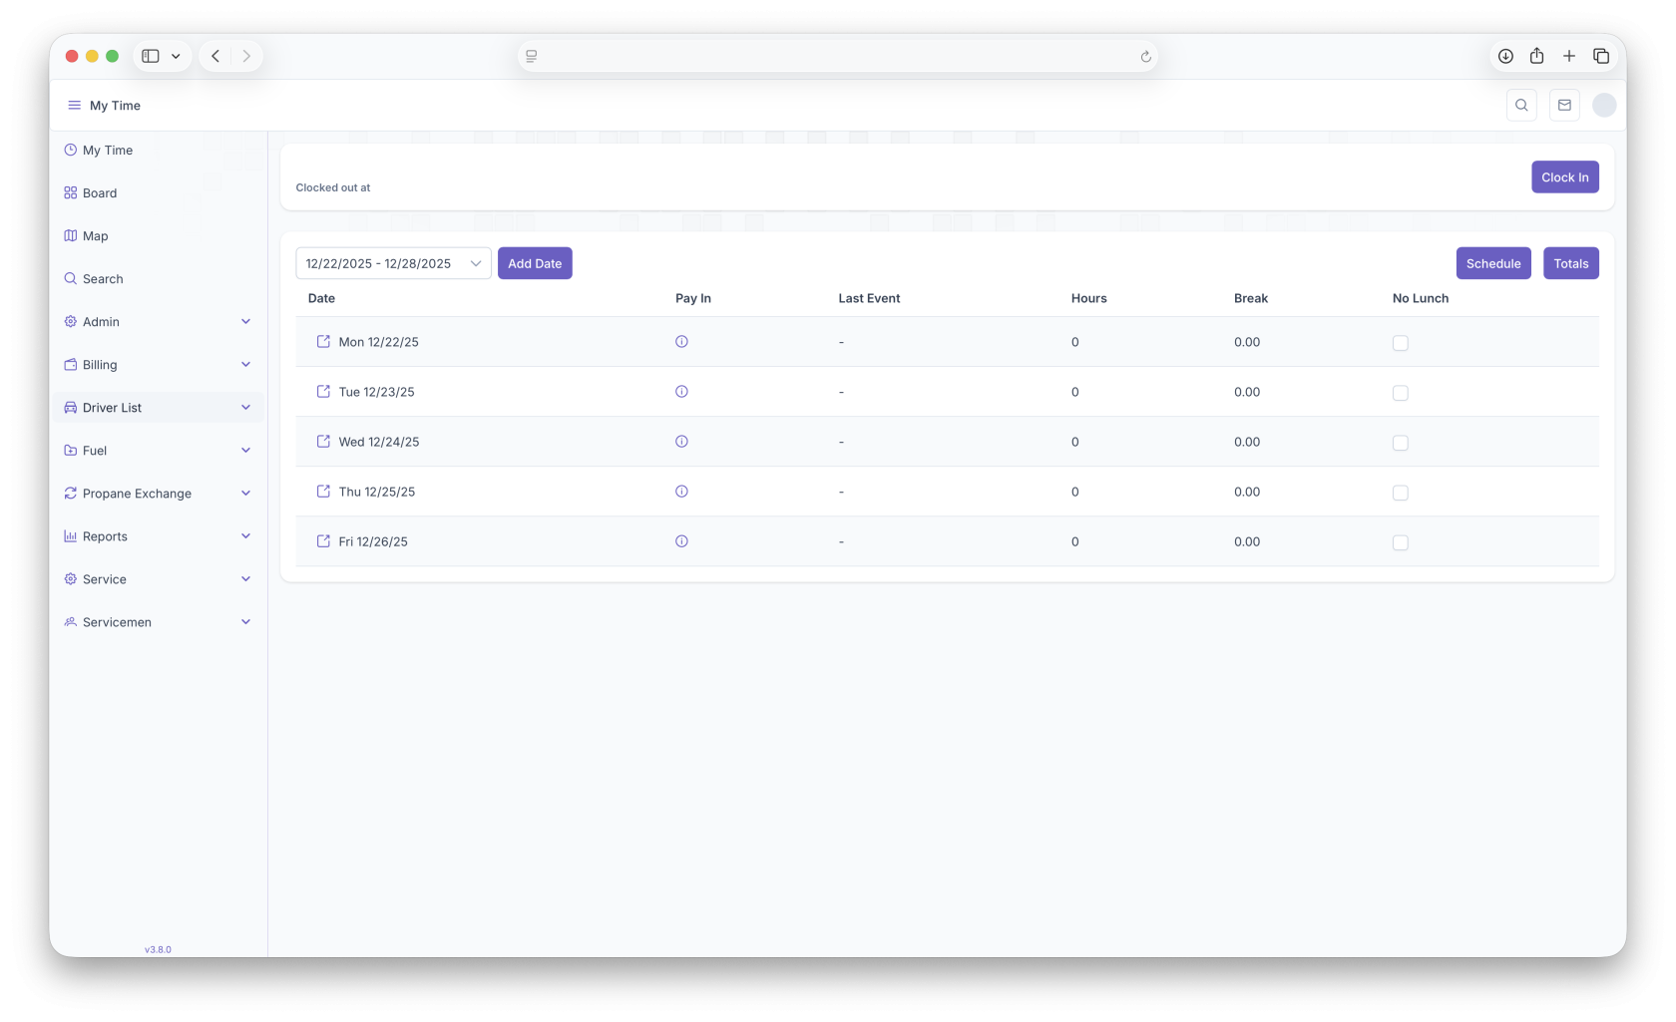Screen dimensions: 1676x1022
Task: Click the browser address bar
Action: click(x=836, y=57)
